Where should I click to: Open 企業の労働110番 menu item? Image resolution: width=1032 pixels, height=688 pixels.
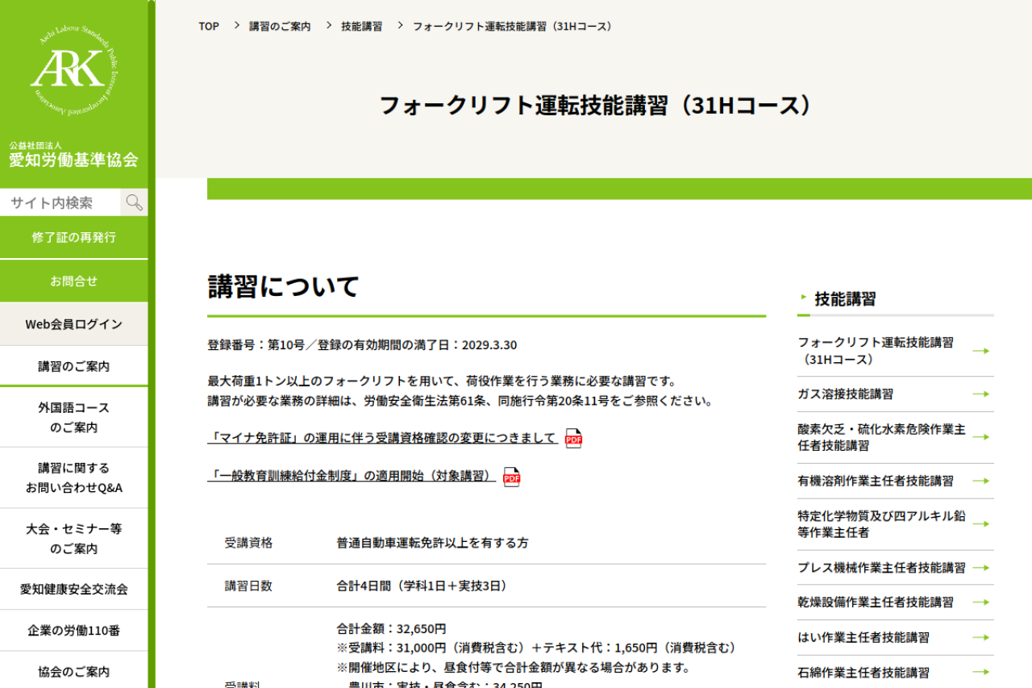coord(74,630)
